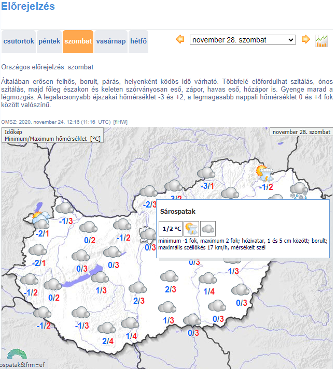
Task: Click the next day orange right arrow
Action: [x=305, y=39]
